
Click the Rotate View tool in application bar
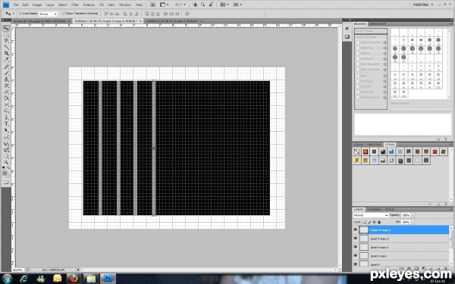211,5
